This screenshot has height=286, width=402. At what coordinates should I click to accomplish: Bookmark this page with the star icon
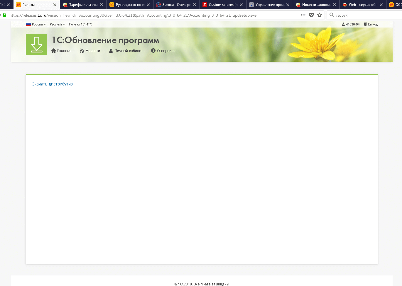pos(320,15)
